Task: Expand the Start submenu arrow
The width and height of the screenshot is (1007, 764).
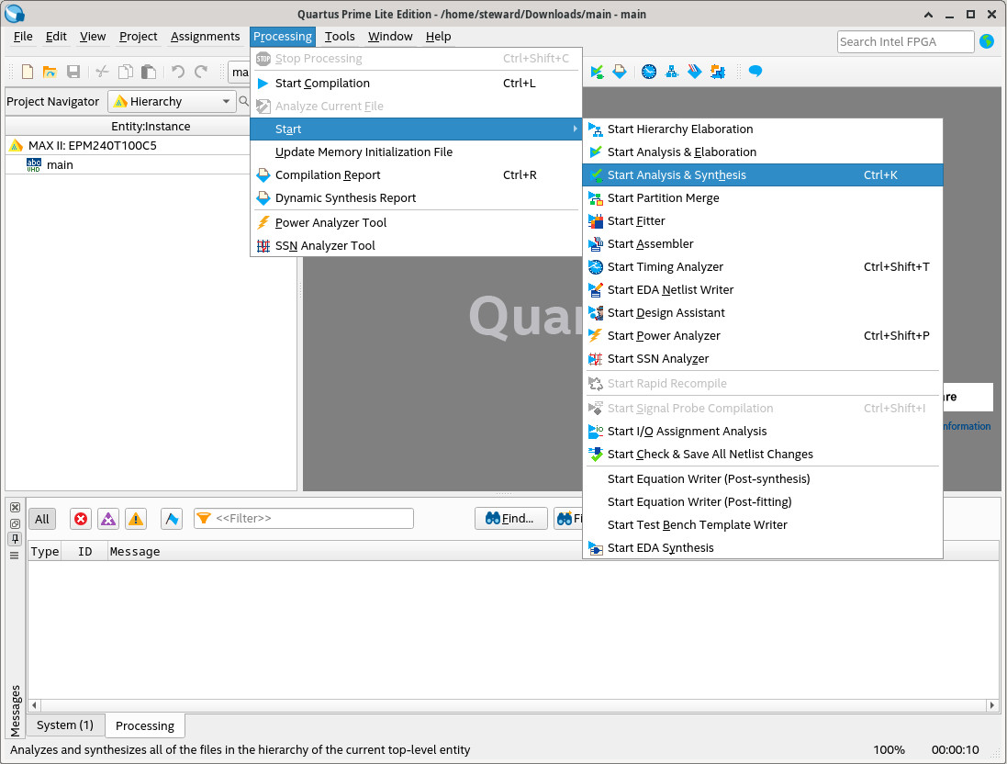Action: click(575, 129)
